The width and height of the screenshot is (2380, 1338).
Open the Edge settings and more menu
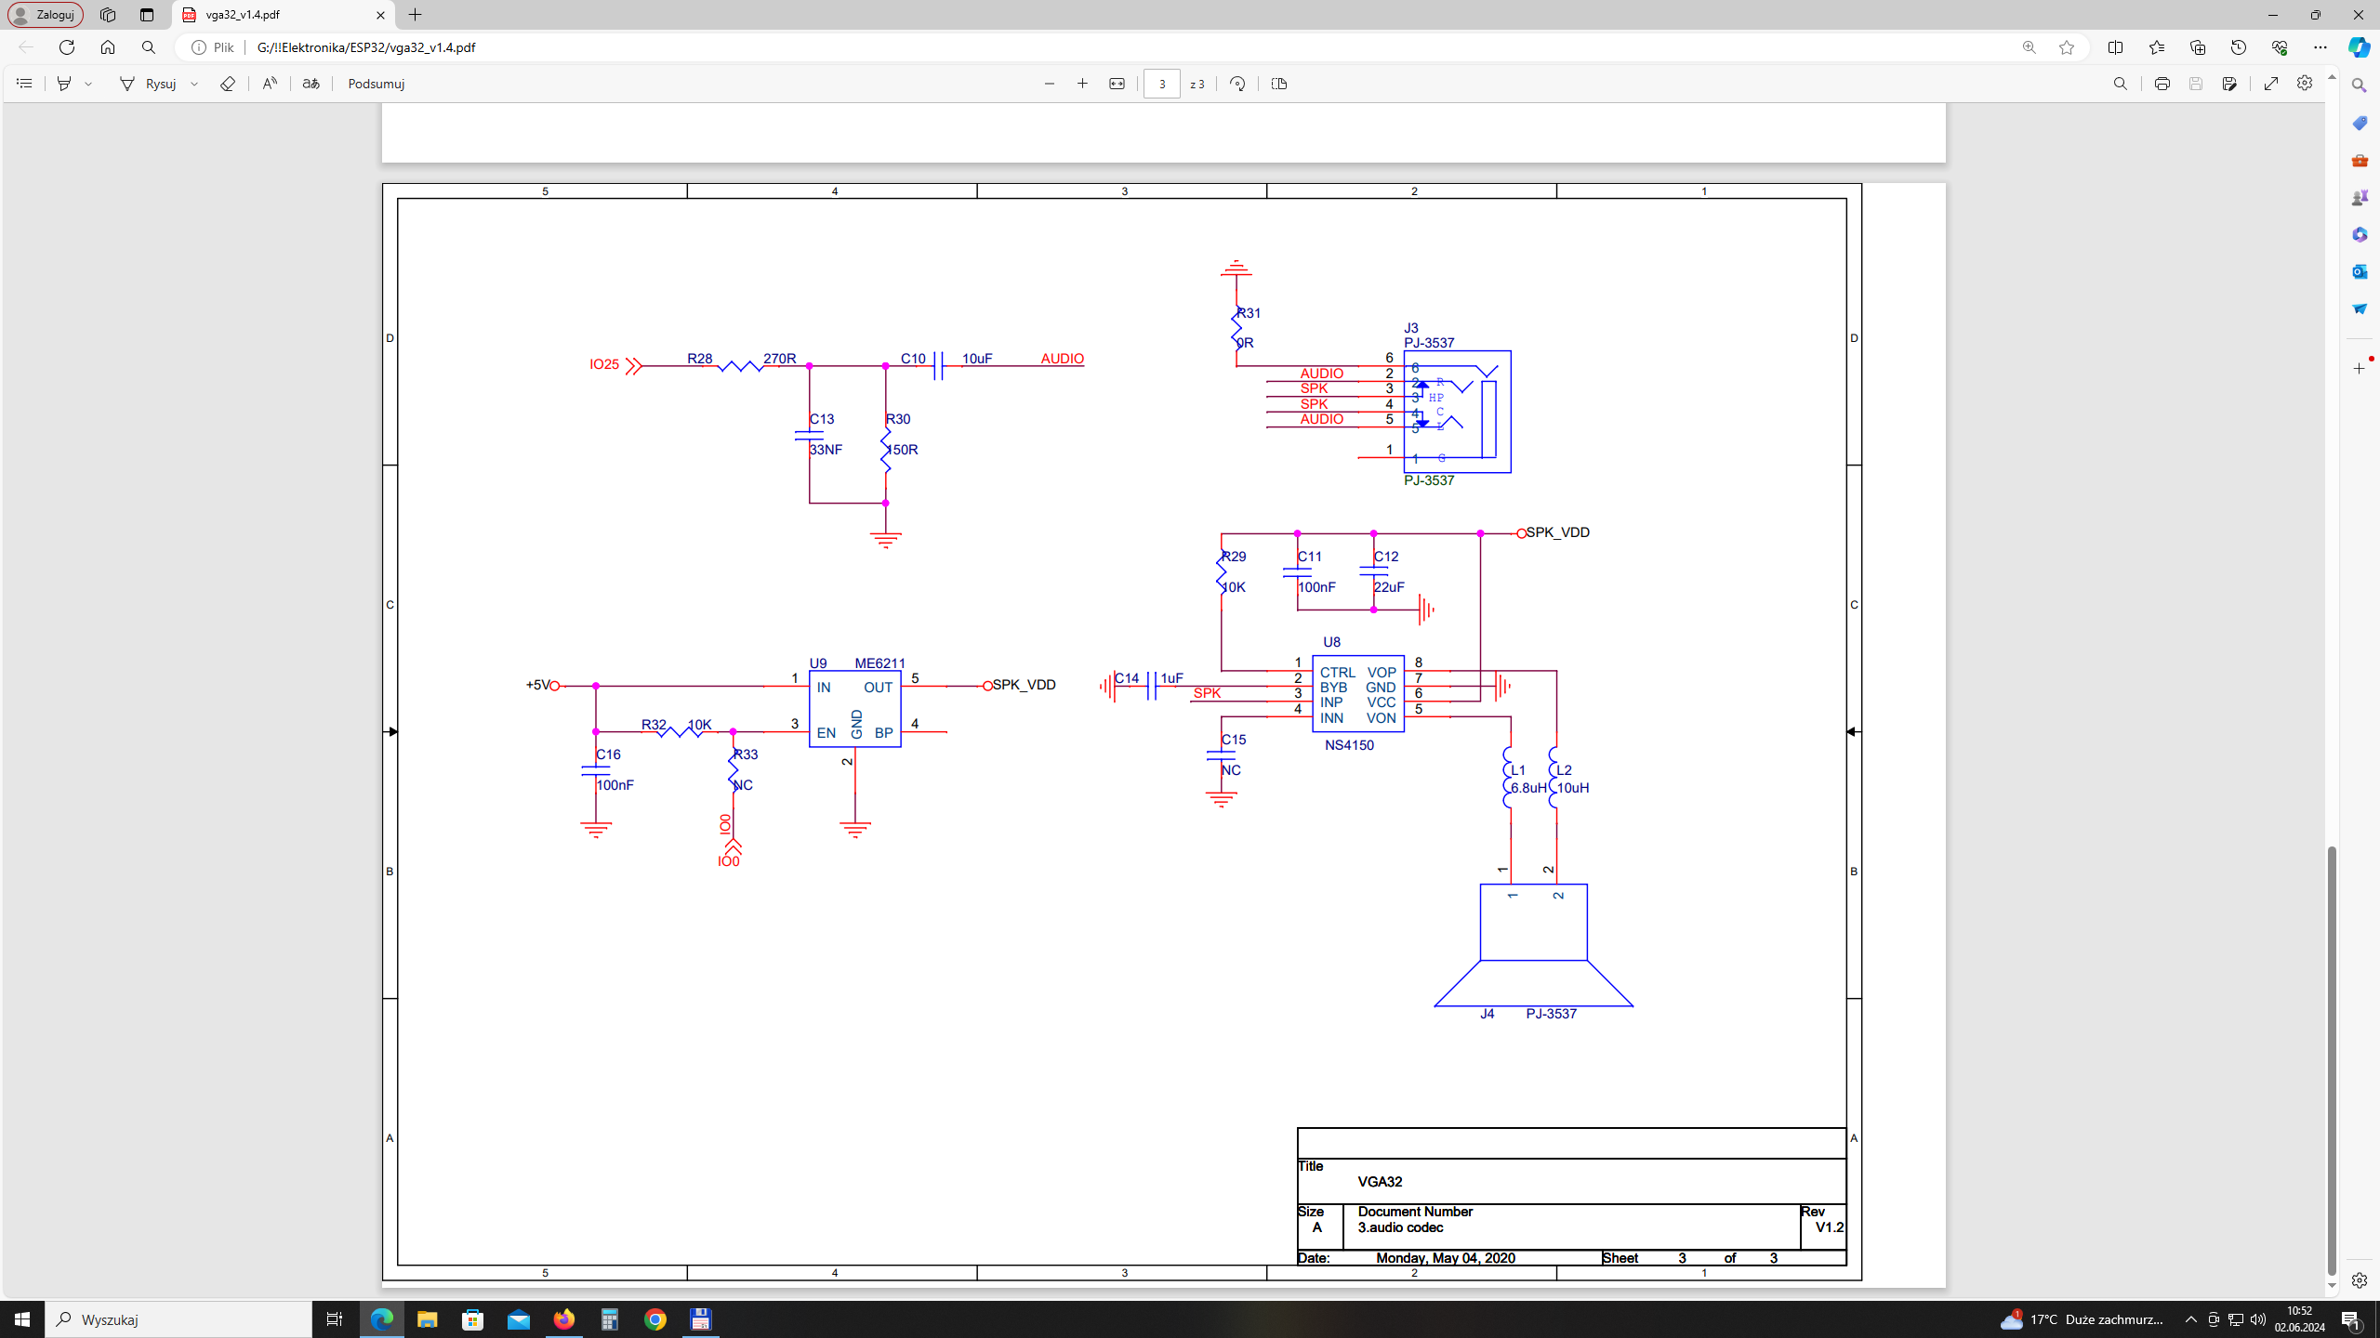click(x=2320, y=47)
